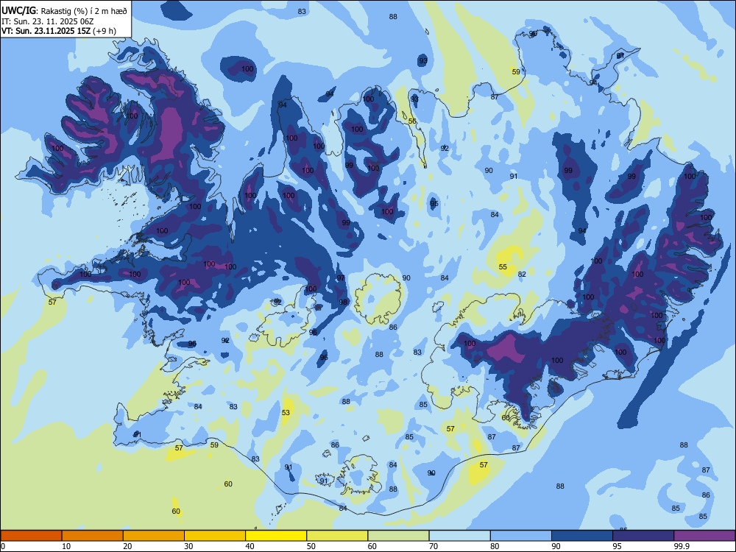The height and width of the screenshot is (552, 736).
Task: Select the initial time line 'IT: Sun. 23. 11. 2025 06Z'
Action: click(49, 21)
